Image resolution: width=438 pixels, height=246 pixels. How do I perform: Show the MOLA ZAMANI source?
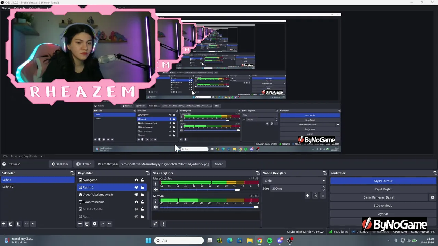pos(136,209)
